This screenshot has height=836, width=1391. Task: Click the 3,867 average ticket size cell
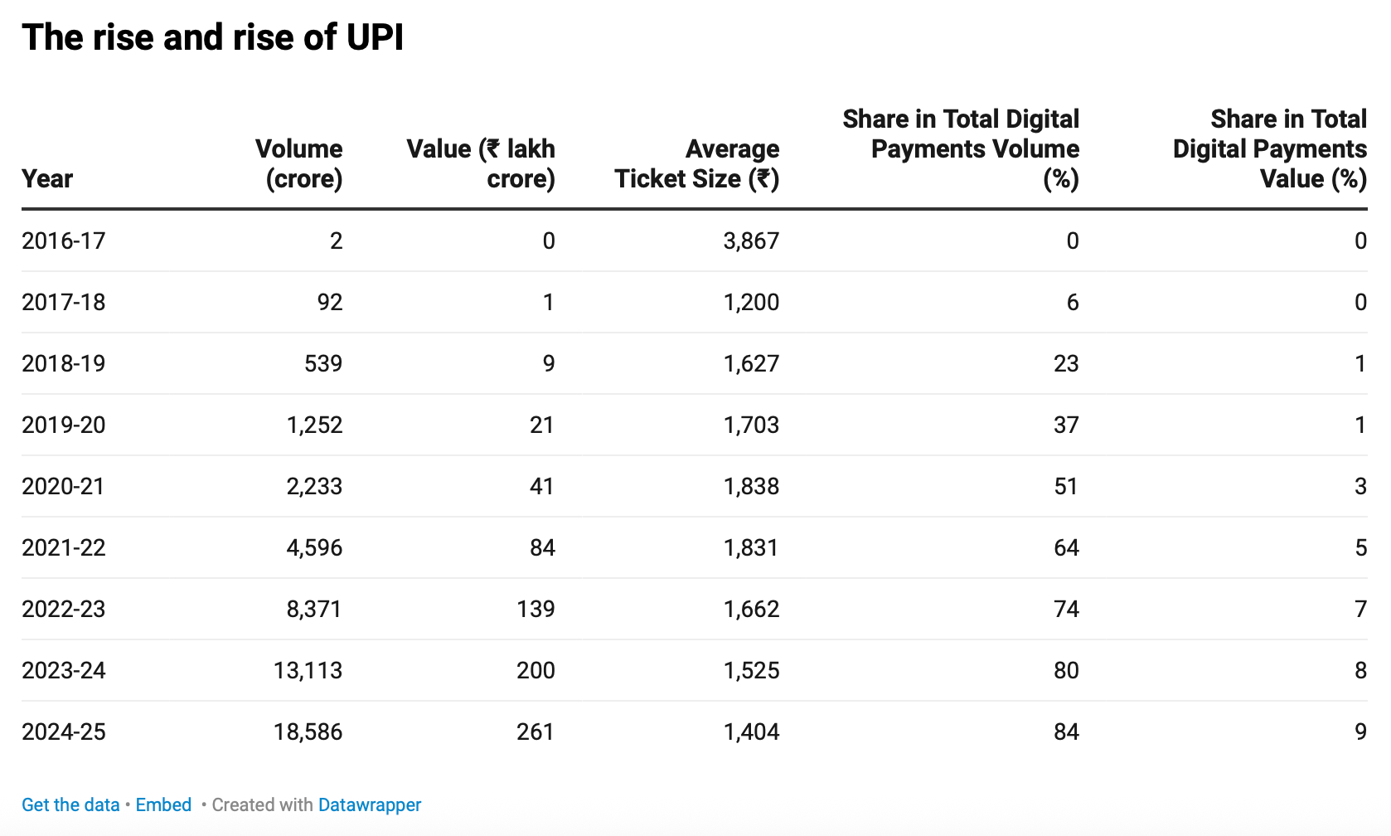tap(751, 241)
